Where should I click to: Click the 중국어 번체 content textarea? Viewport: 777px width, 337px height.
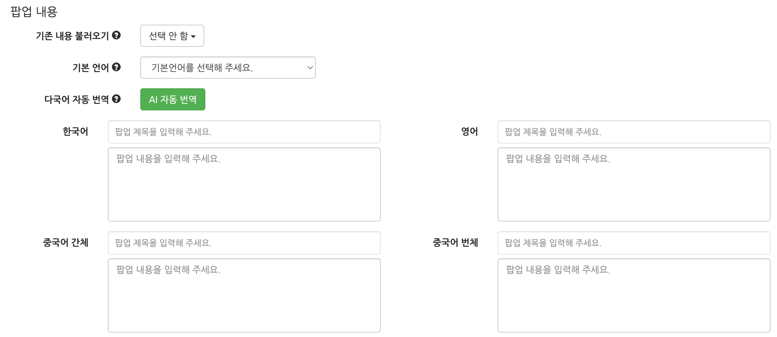pos(634,295)
